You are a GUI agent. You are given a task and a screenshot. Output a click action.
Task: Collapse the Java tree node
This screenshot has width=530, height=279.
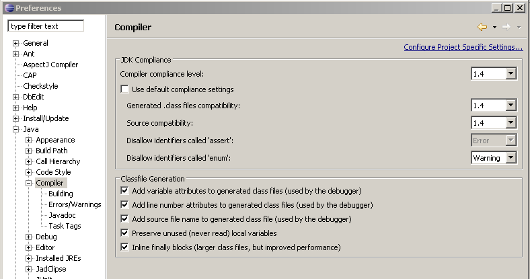click(16, 129)
